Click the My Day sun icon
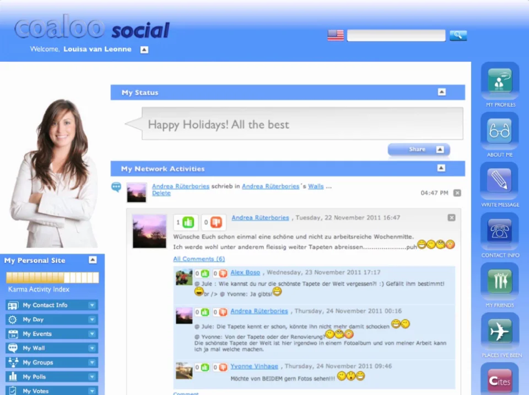 click(x=13, y=320)
